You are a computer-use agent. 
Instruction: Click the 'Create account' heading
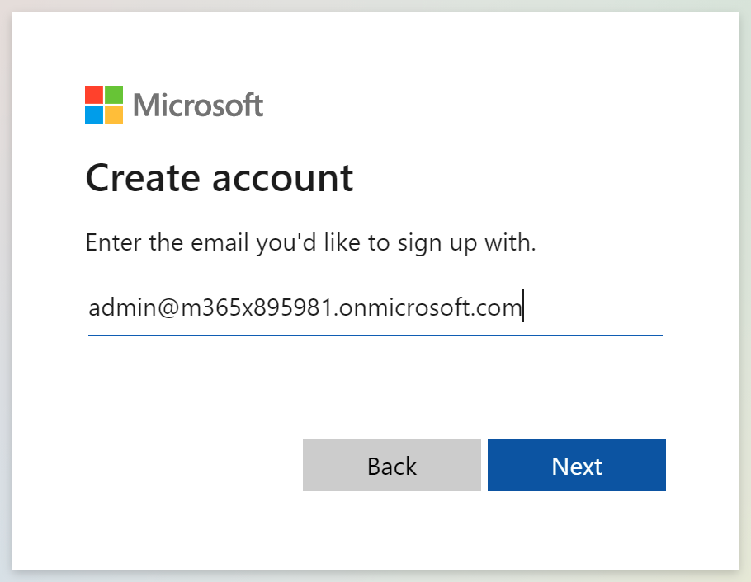click(x=220, y=178)
